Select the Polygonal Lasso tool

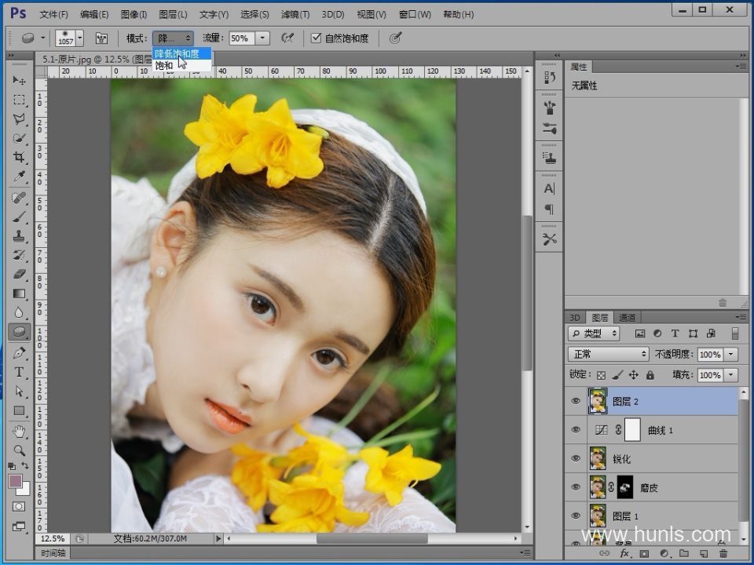[19, 119]
